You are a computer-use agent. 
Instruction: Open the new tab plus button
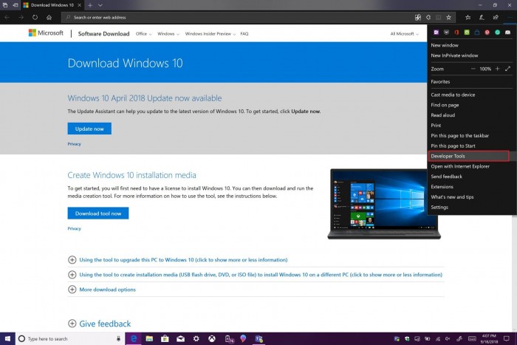pos(90,5)
